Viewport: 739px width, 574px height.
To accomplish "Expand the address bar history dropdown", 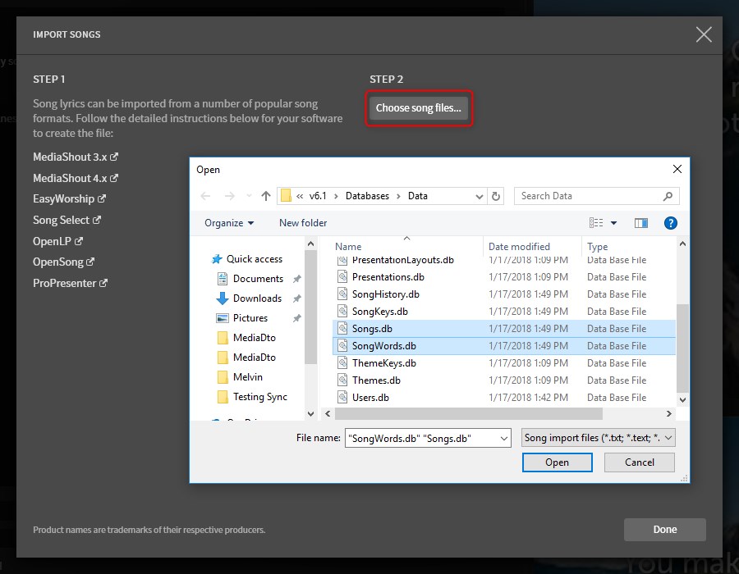I will click(x=480, y=196).
